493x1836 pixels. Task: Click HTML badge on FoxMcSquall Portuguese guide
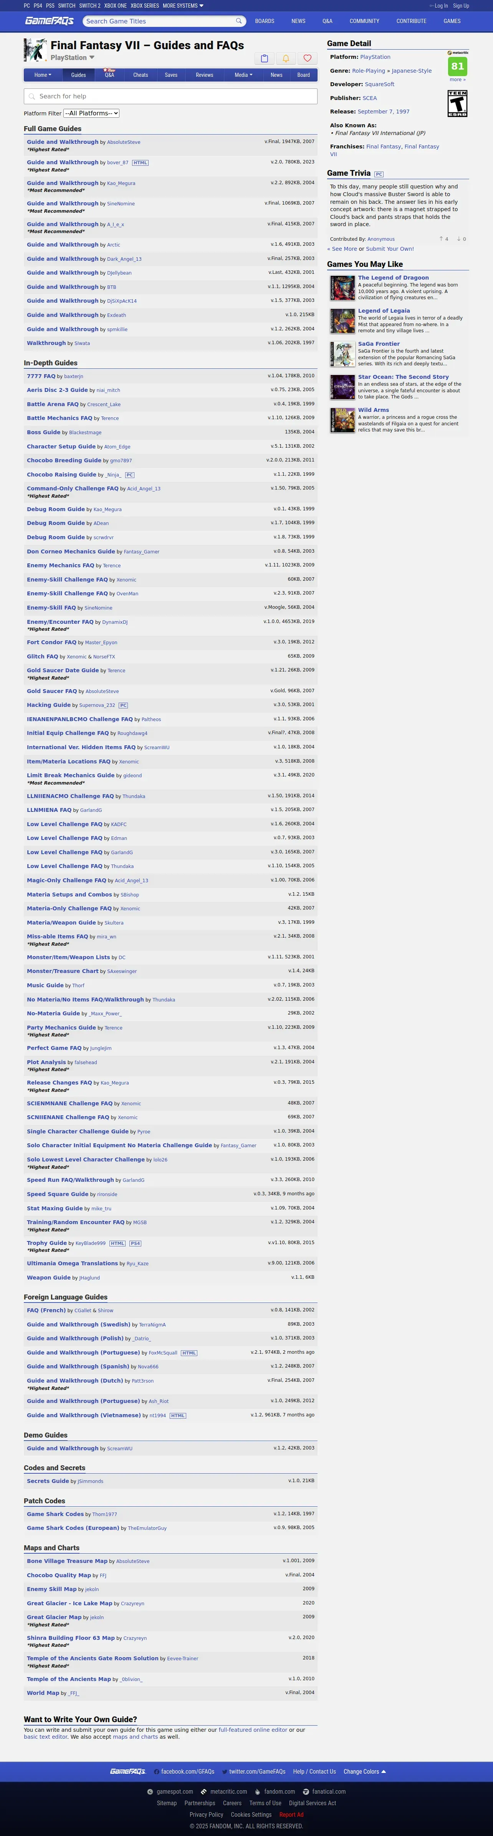(189, 1353)
